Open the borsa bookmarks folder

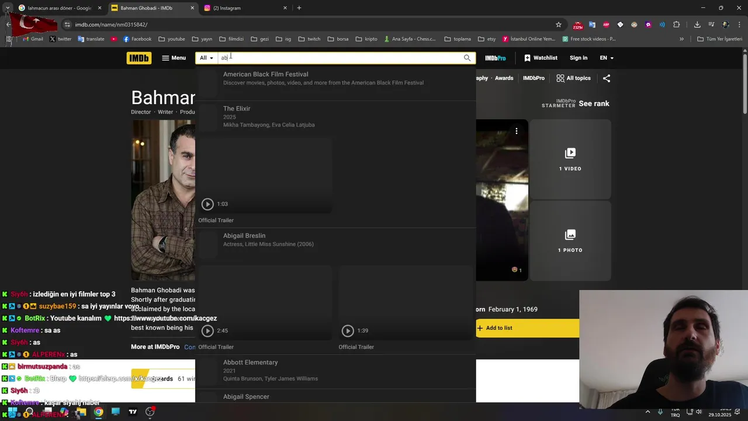pos(338,39)
